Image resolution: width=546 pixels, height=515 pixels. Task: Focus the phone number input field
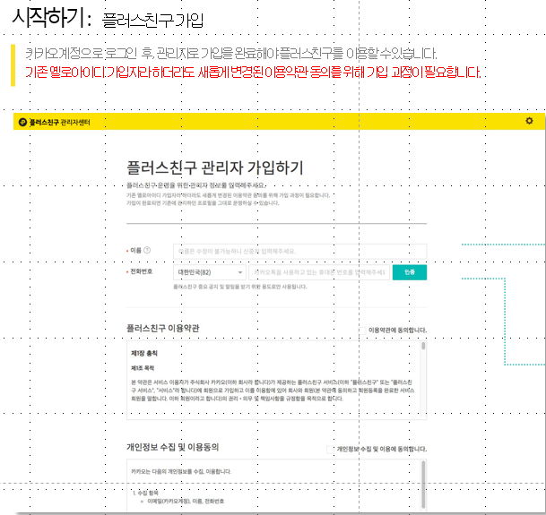point(319,272)
